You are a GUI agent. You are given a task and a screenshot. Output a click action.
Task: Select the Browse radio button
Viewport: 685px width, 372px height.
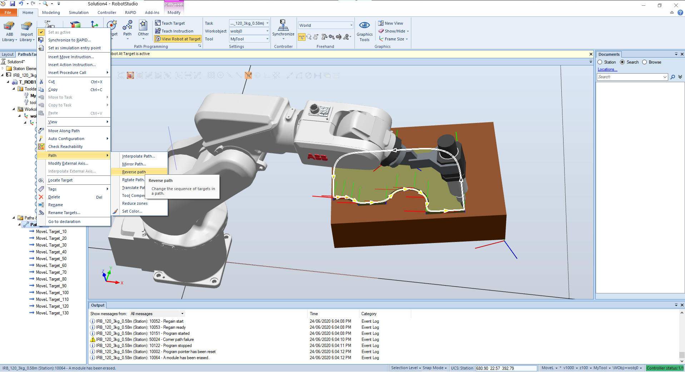point(645,62)
